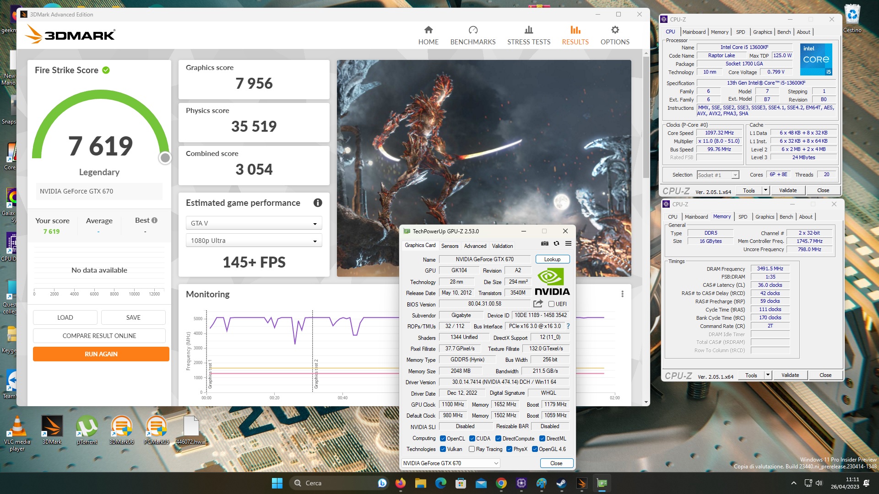Open the VLC media player desktop shortcut

pyautogui.click(x=17, y=433)
